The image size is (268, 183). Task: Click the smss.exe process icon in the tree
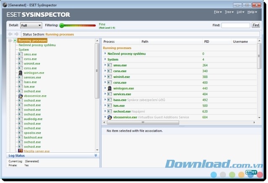(x=20, y=54)
